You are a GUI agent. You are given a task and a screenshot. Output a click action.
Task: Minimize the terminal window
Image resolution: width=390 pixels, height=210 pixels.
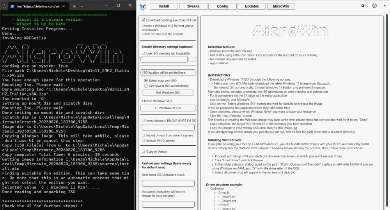click(x=106, y=5)
